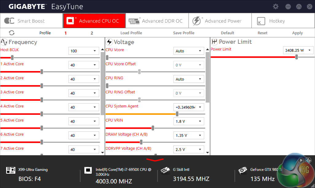Open the 6 Active Core ratio dropdown
This screenshot has height=188, width=315.
[x=84, y=135]
